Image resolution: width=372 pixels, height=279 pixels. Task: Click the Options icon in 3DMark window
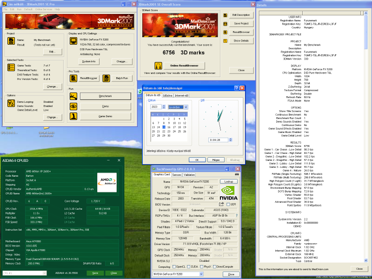(11, 103)
